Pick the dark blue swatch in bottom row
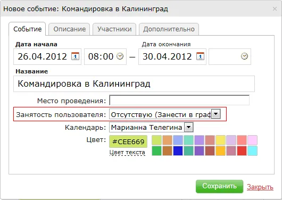This screenshot has height=200, width=282. point(178,151)
